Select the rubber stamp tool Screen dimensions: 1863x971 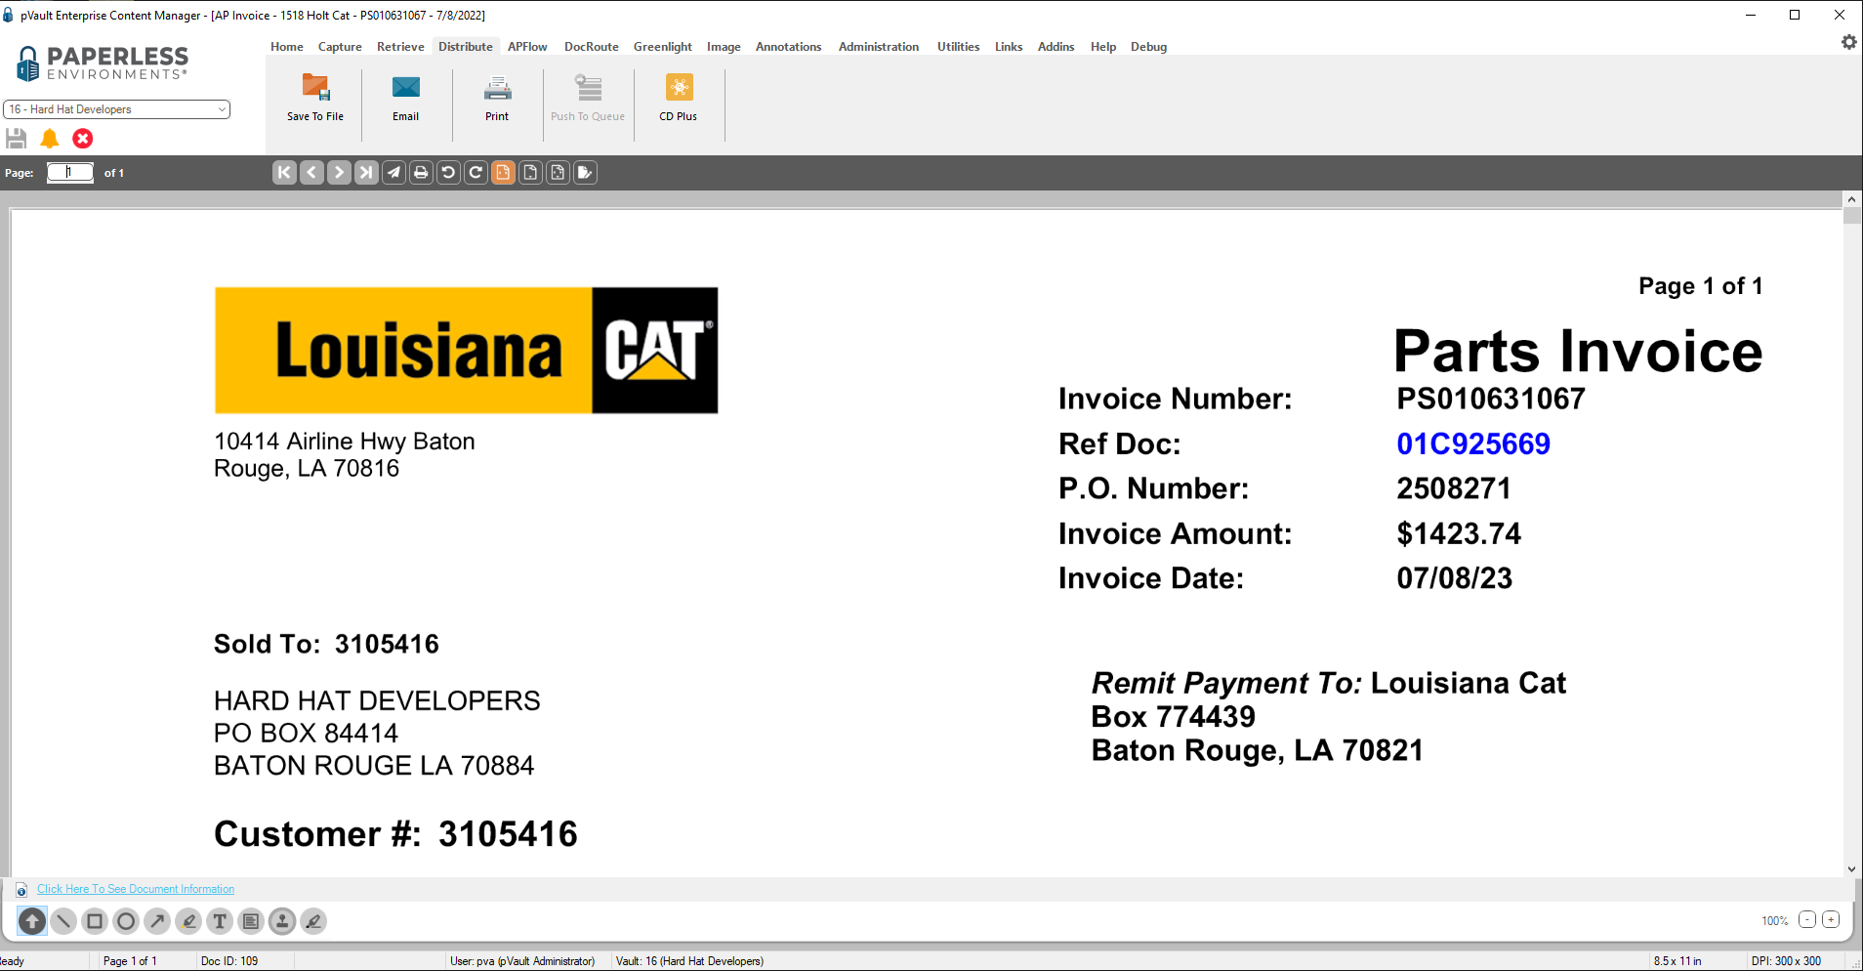[x=282, y=921]
